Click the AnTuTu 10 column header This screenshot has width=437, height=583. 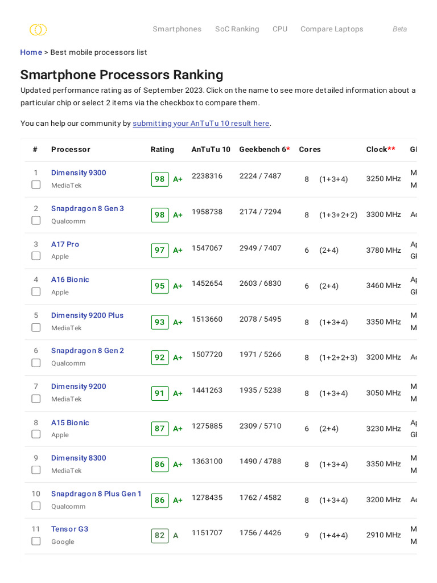211,150
